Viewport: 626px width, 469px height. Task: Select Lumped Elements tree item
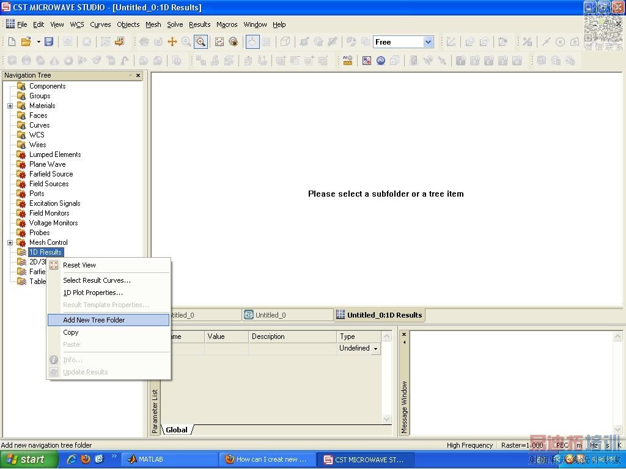click(55, 155)
